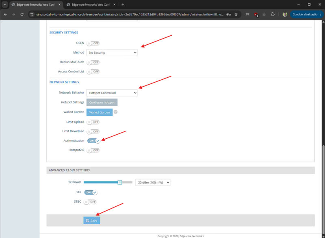Close the second Edge-core tab
Screen dimensions: 325x238
tap(115, 4)
